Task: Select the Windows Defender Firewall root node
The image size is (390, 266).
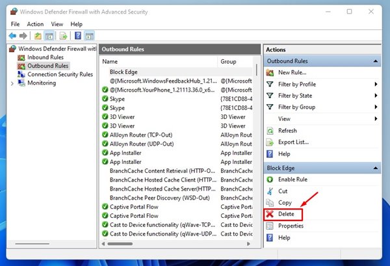Action: click(x=57, y=49)
